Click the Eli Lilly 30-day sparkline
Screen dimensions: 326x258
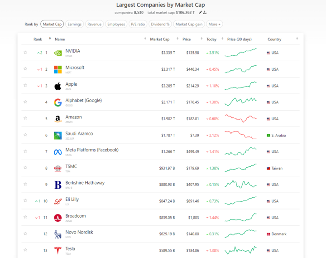tap(242, 201)
